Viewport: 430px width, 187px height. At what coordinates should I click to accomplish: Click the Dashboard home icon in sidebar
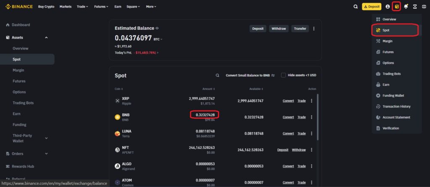8,25
